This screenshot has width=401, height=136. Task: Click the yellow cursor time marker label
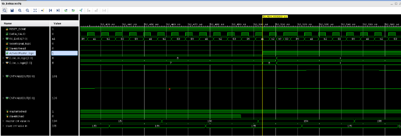click(x=275, y=16)
